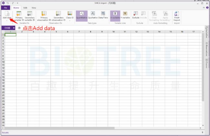210x136 pixels.
Task: Toggle Qualitative data type
Action: (x=93, y=15)
